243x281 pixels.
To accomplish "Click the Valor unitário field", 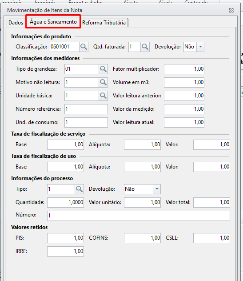I will 142,202.
